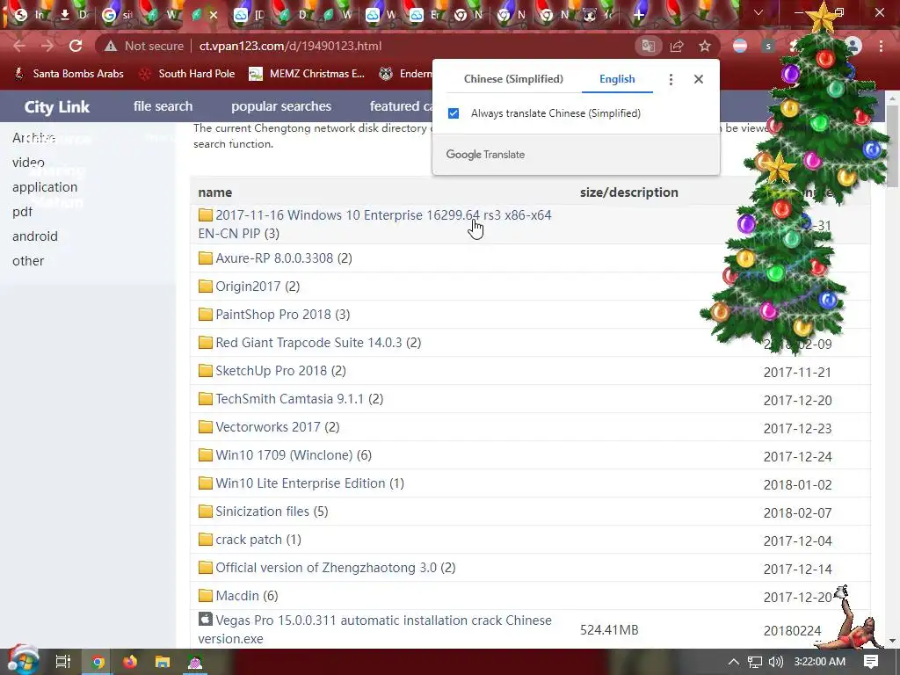Show hidden system tray icons
Viewport: 900px width, 675px height.
pyautogui.click(x=734, y=662)
